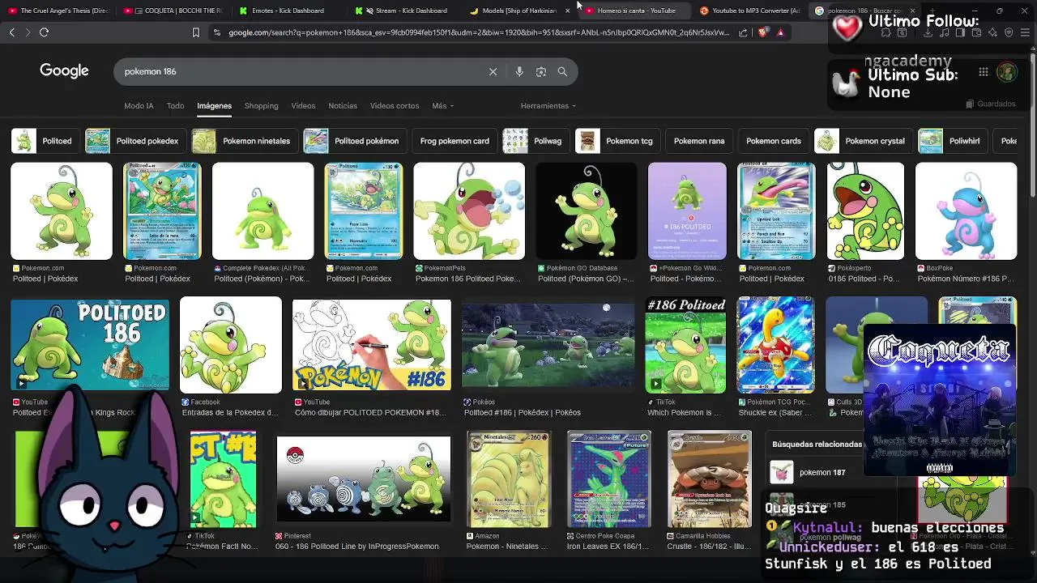Viewport: 1037px width, 583px height.
Task: Open the Cómo dibujar POLITOED video thumbnail
Action: point(372,346)
